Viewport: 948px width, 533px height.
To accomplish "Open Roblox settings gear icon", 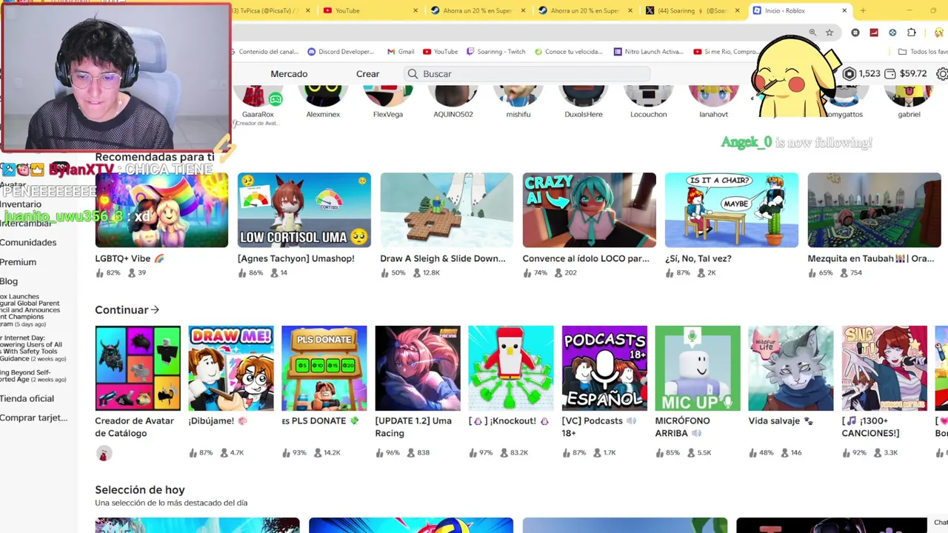I will click(x=942, y=74).
